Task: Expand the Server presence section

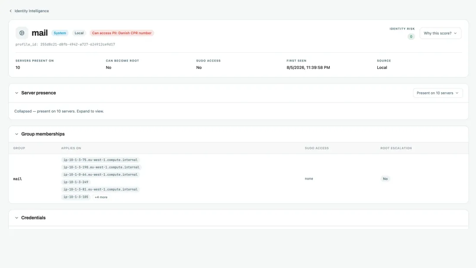Action: (x=17, y=93)
